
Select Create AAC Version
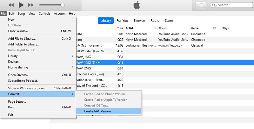coord(108,111)
